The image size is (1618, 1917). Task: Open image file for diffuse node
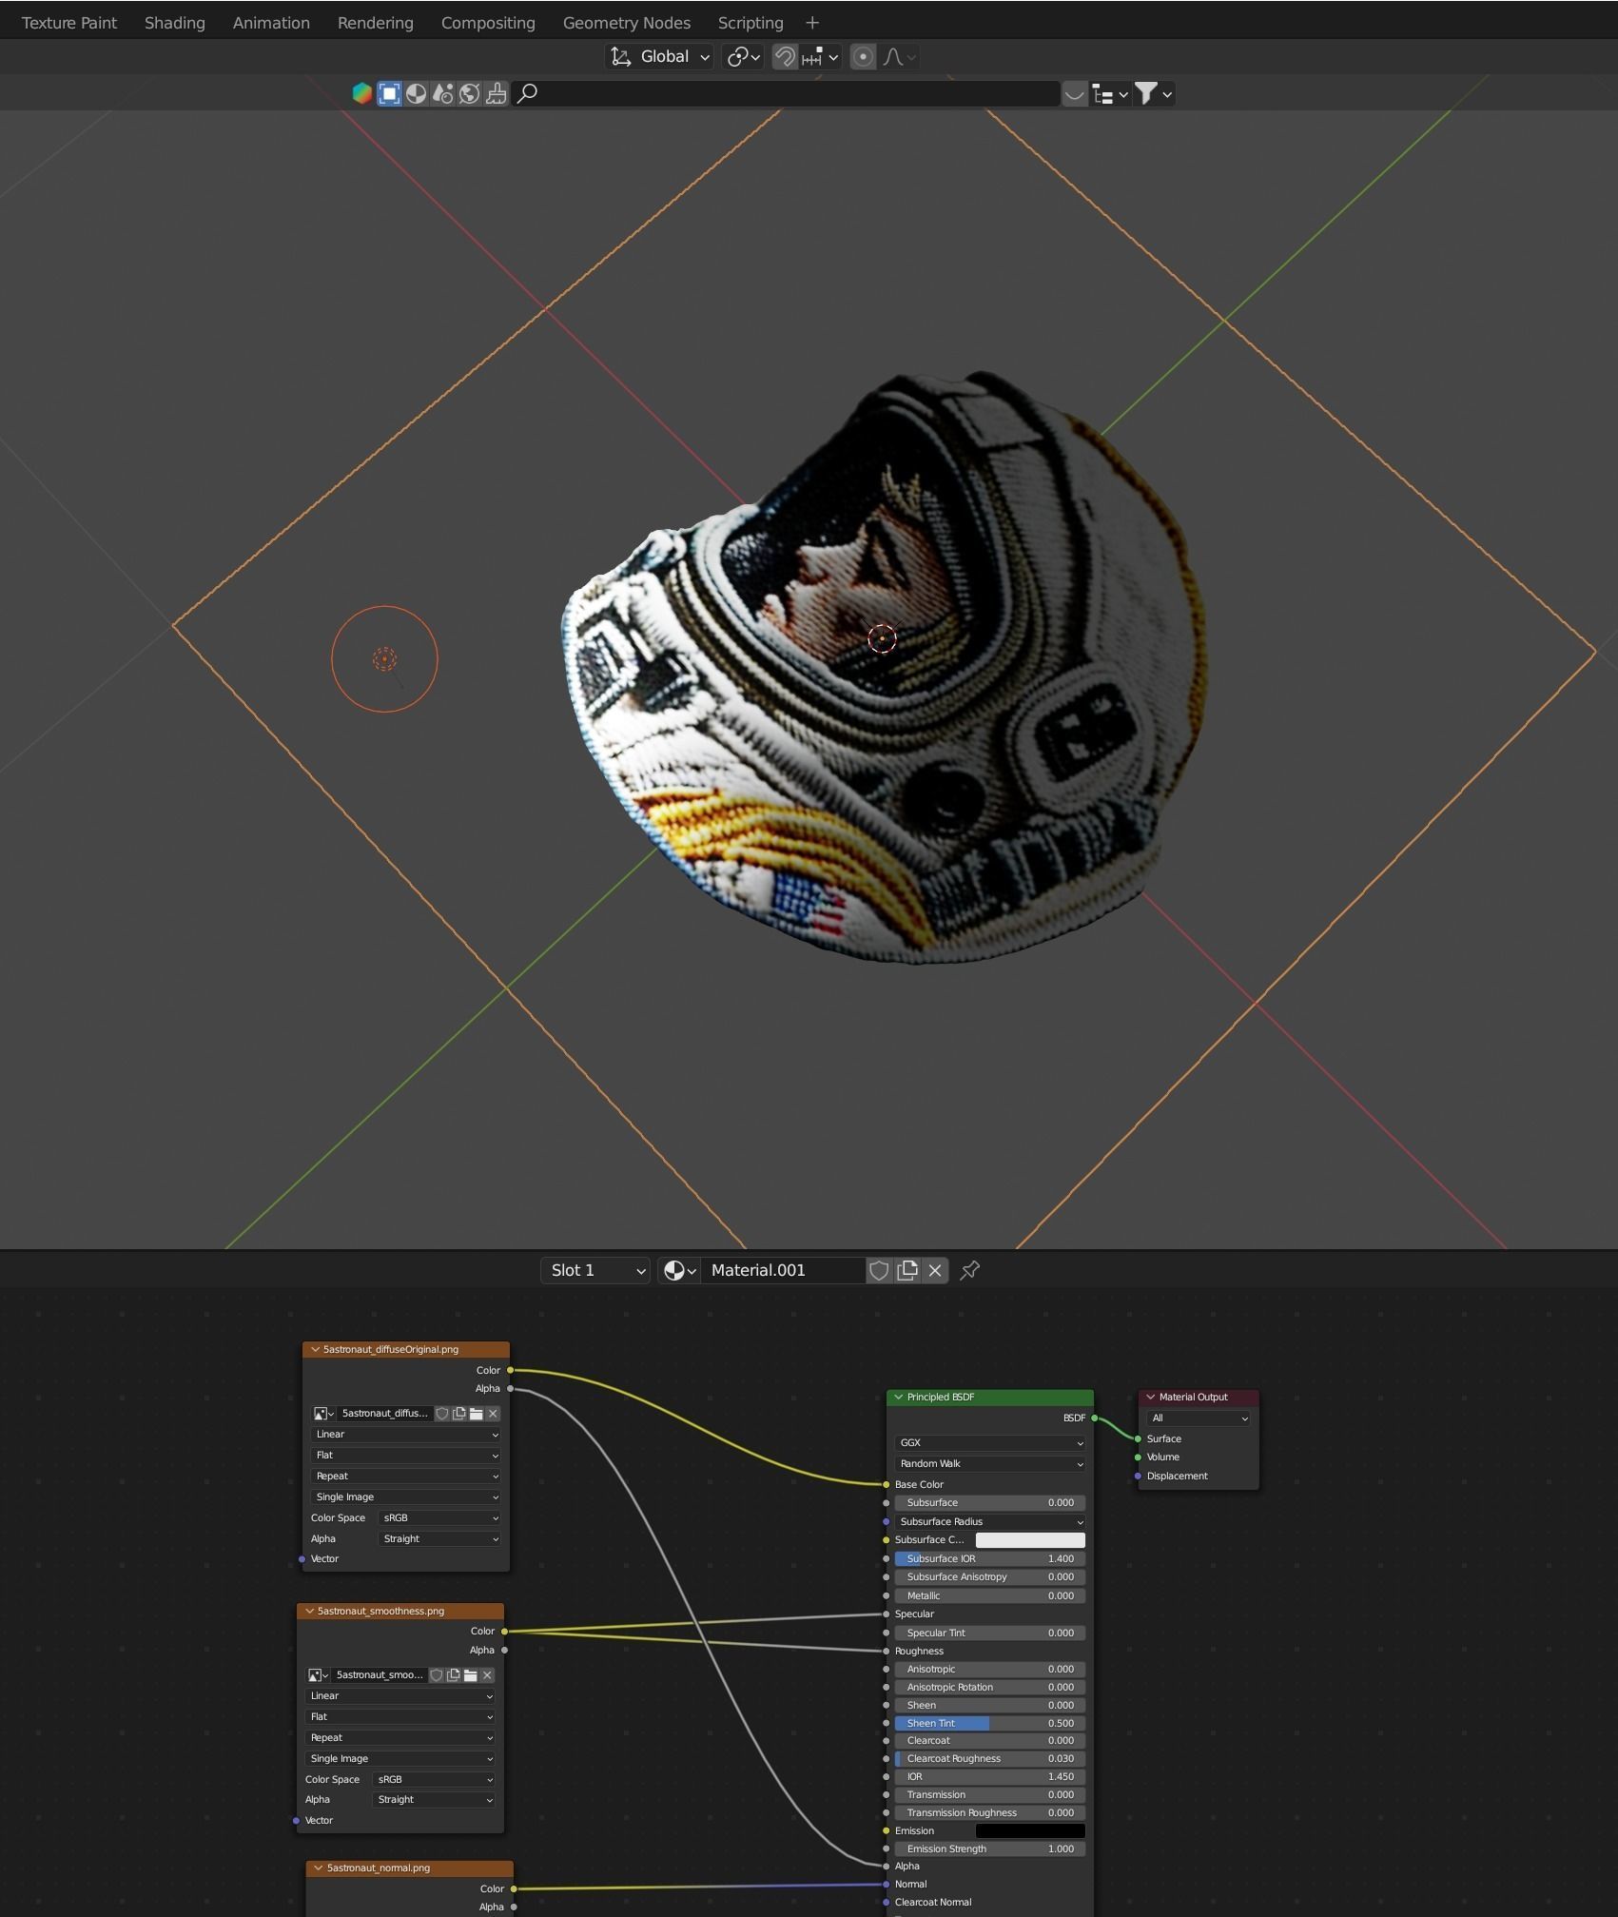477,1414
